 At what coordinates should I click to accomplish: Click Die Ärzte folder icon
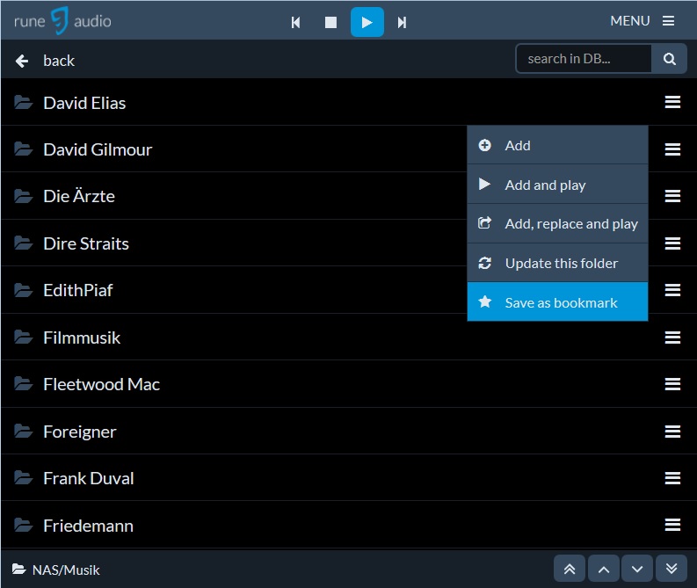coord(23,195)
